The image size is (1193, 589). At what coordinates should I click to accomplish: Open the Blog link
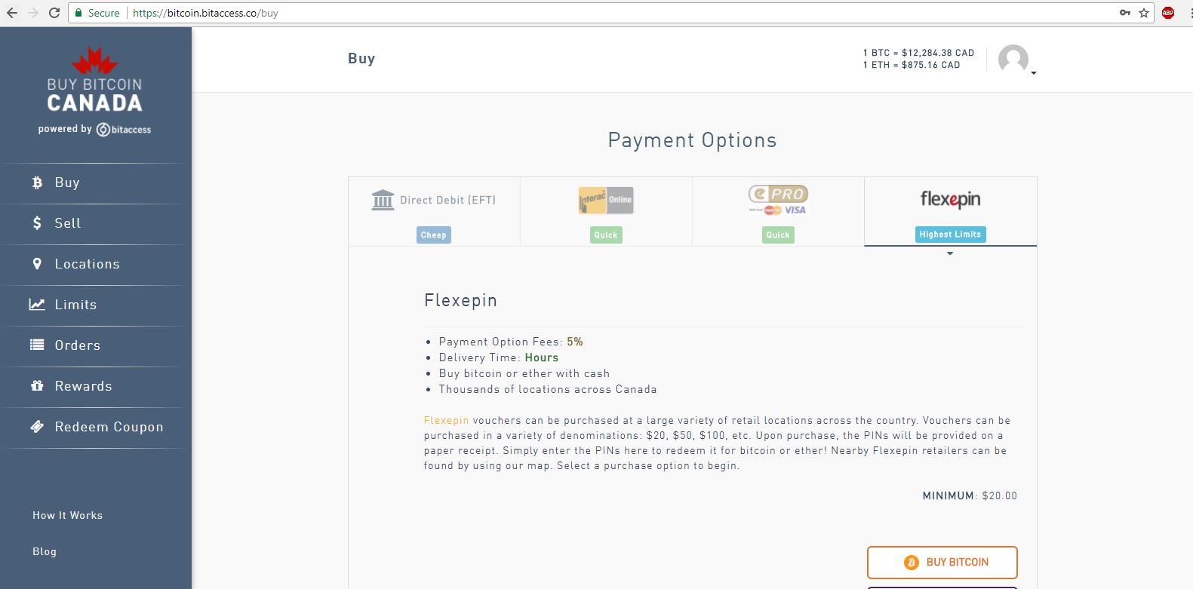click(x=45, y=551)
